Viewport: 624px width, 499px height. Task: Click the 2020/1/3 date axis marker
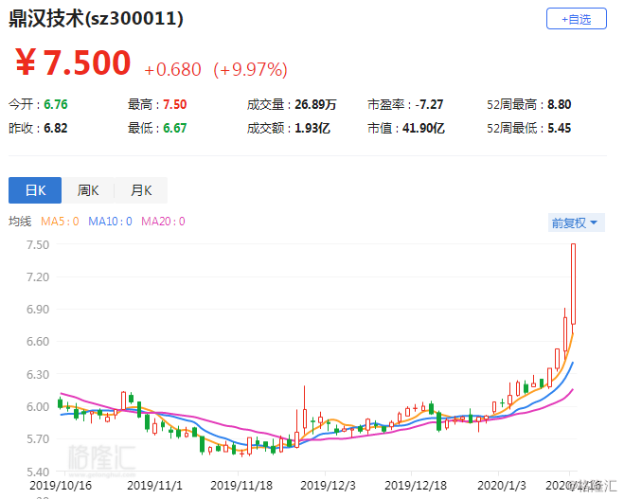click(502, 486)
